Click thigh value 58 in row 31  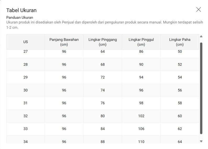(x=180, y=103)
